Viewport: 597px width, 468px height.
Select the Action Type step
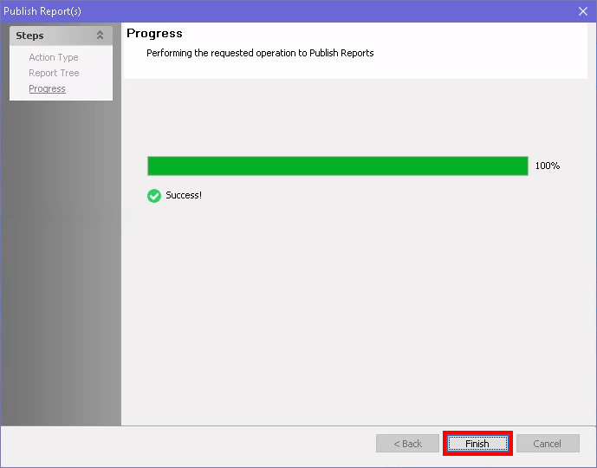click(x=54, y=57)
